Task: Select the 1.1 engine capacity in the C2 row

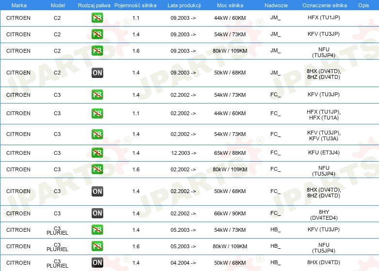Action: pyautogui.click(x=136, y=18)
